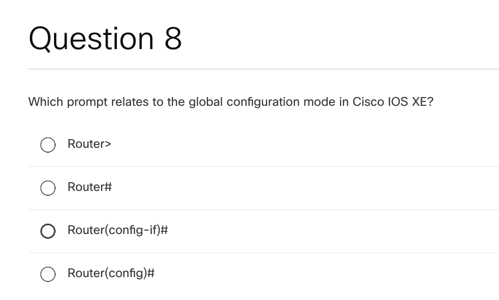Click the word 'Which' in the question
Screen dimensions: 499x300
(45, 102)
